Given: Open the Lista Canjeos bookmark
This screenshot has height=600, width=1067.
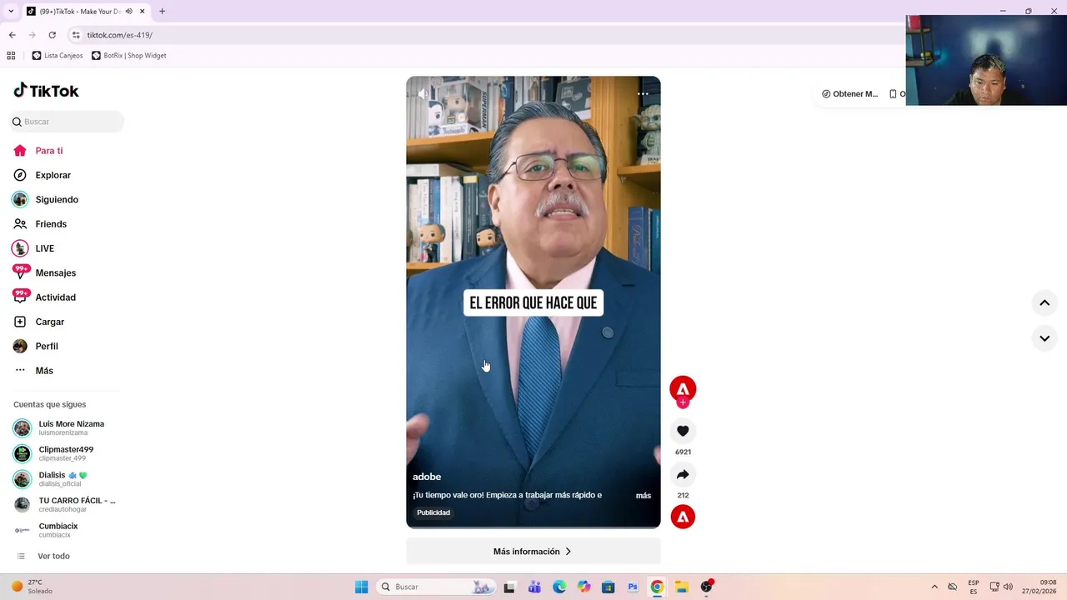Looking at the screenshot, I should [x=58, y=56].
